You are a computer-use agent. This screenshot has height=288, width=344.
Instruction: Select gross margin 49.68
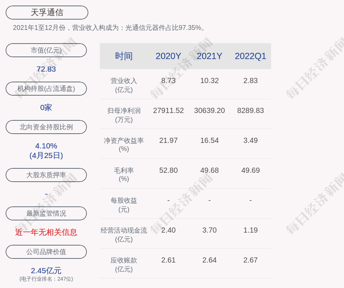209,170
